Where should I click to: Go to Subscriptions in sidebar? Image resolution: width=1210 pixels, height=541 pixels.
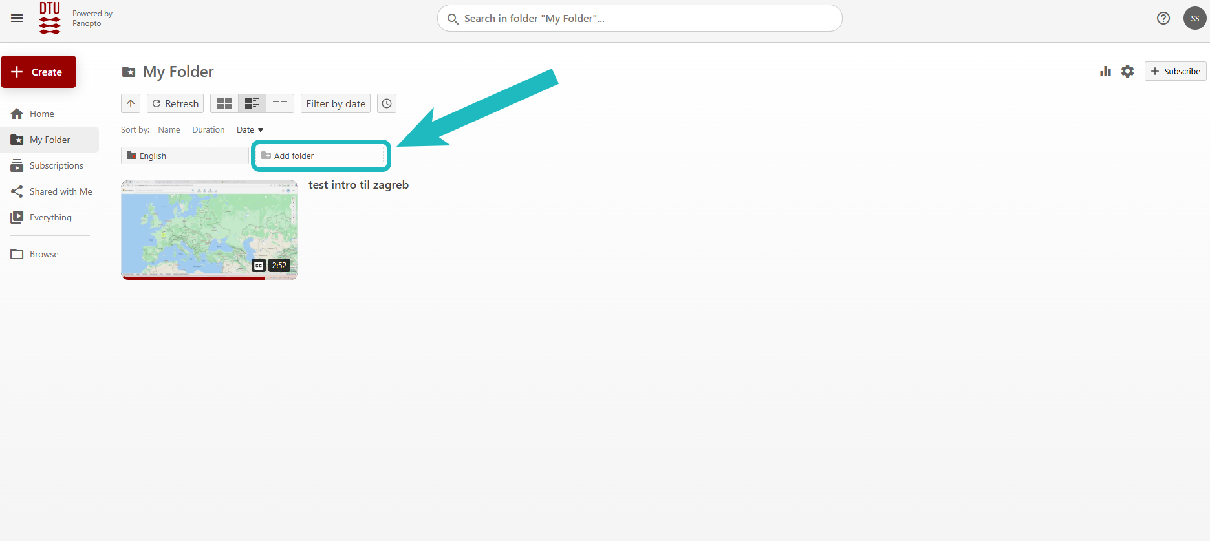point(56,165)
